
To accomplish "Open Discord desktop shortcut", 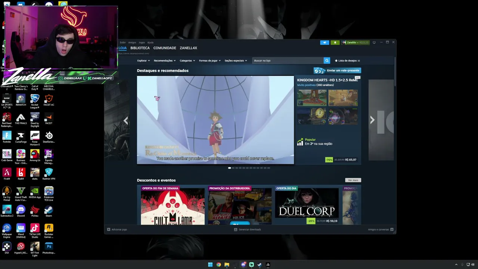I will [x=21, y=211].
